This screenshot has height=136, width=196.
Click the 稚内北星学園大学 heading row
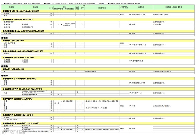click(x=98, y=31)
